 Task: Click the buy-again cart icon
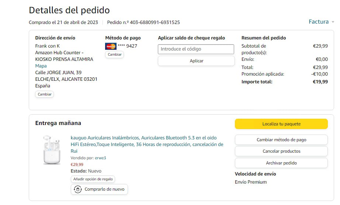(78, 189)
